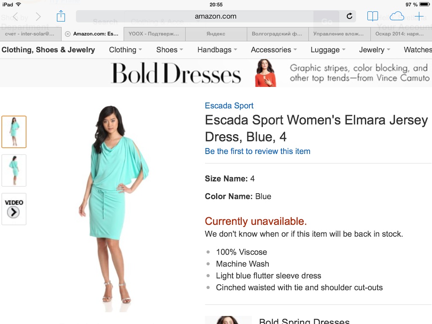
Task: Expand the Shoes dropdown menu
Action: click(170, 50)
